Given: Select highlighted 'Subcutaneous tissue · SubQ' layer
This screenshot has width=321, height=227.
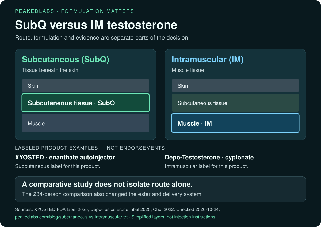Looking at the screenshot, I should click(x=86, y=103).
